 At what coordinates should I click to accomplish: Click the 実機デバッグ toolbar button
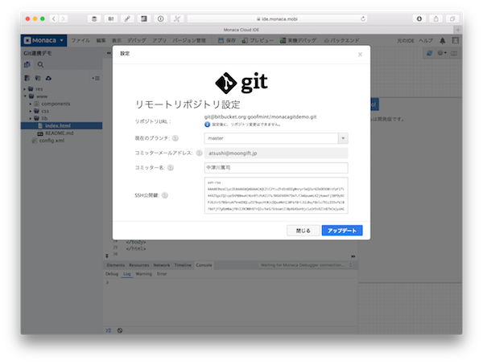(x=298, y=41)
